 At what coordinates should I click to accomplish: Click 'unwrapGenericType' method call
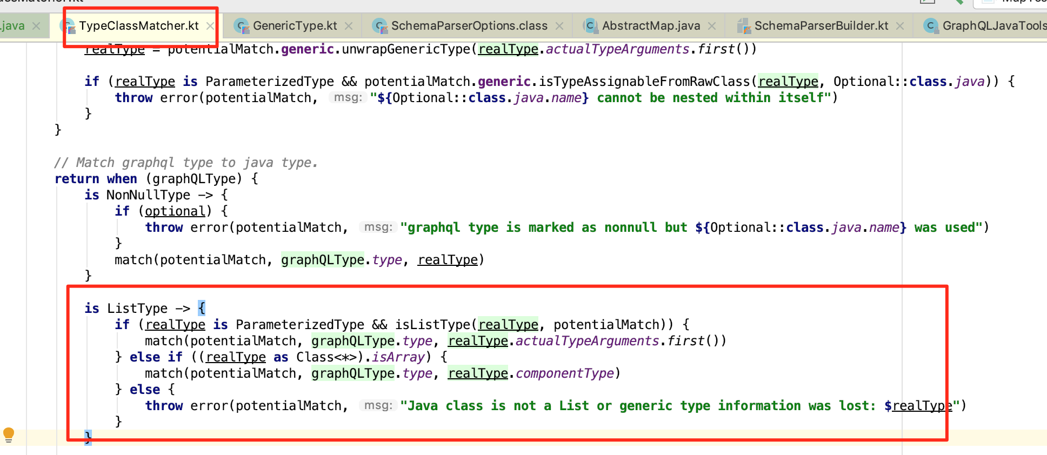[x=406, y=49]
